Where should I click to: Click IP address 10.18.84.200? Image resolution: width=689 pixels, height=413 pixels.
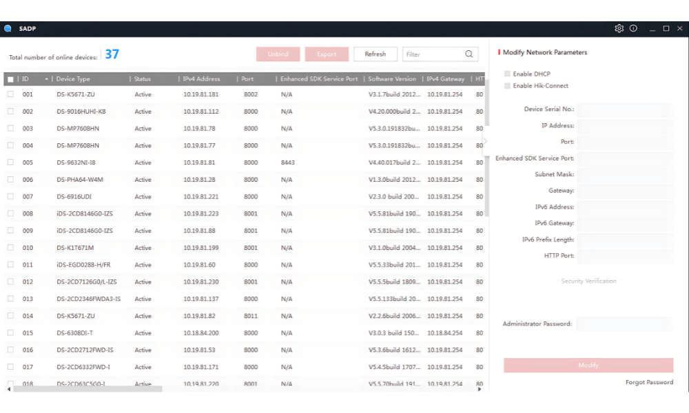(x=200, y=332)
